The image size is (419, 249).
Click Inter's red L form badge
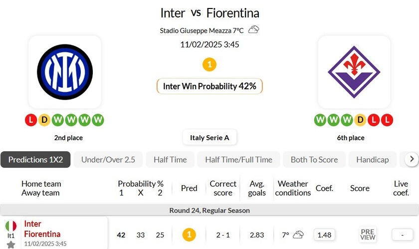pos(31,120)
